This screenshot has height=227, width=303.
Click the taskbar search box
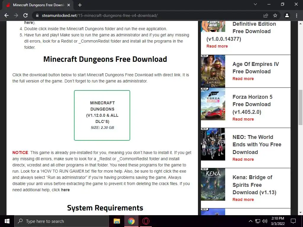[x=62, y=221]
